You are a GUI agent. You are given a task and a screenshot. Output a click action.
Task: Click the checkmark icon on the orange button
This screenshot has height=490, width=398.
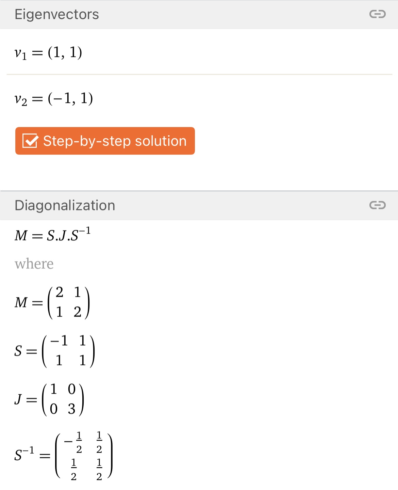coord(30,141)
